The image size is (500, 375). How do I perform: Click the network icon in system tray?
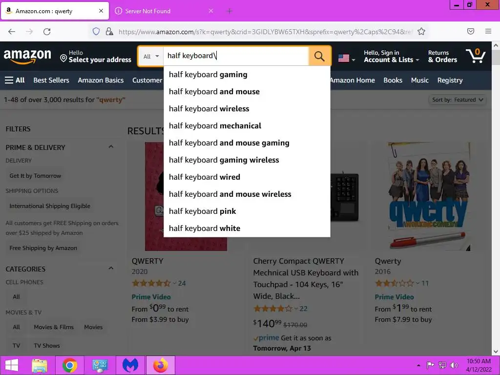pyautogui.click(x=442, y=365)
